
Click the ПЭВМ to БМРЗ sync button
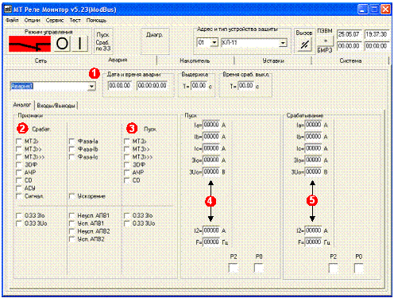pos(326,41)
